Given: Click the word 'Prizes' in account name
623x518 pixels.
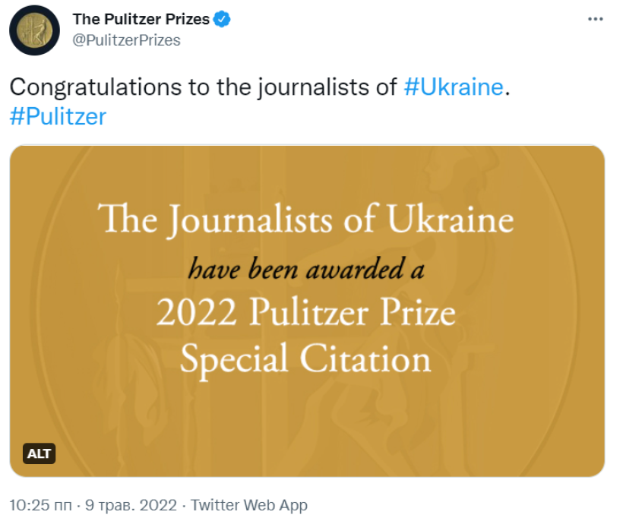Looking at the screenshot, I should point(188,19).
